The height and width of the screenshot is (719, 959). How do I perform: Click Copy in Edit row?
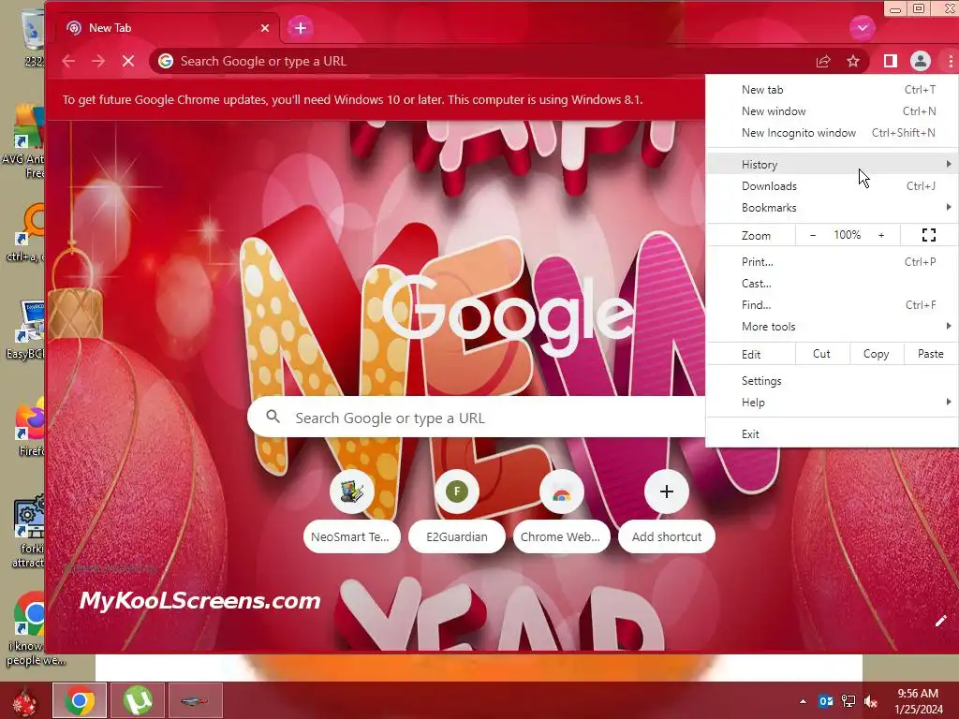coord(876,354)
